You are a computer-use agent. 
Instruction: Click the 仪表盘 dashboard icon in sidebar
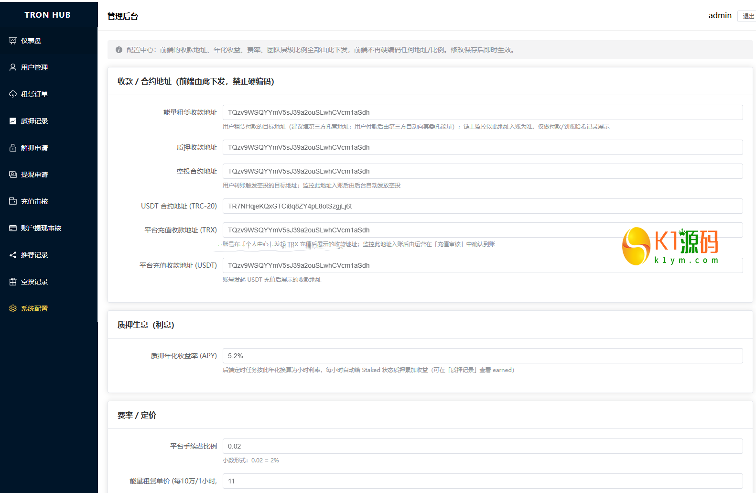(x=13, y=41)
